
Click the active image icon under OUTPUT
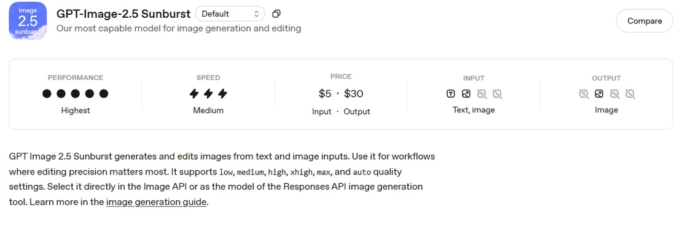599,93
